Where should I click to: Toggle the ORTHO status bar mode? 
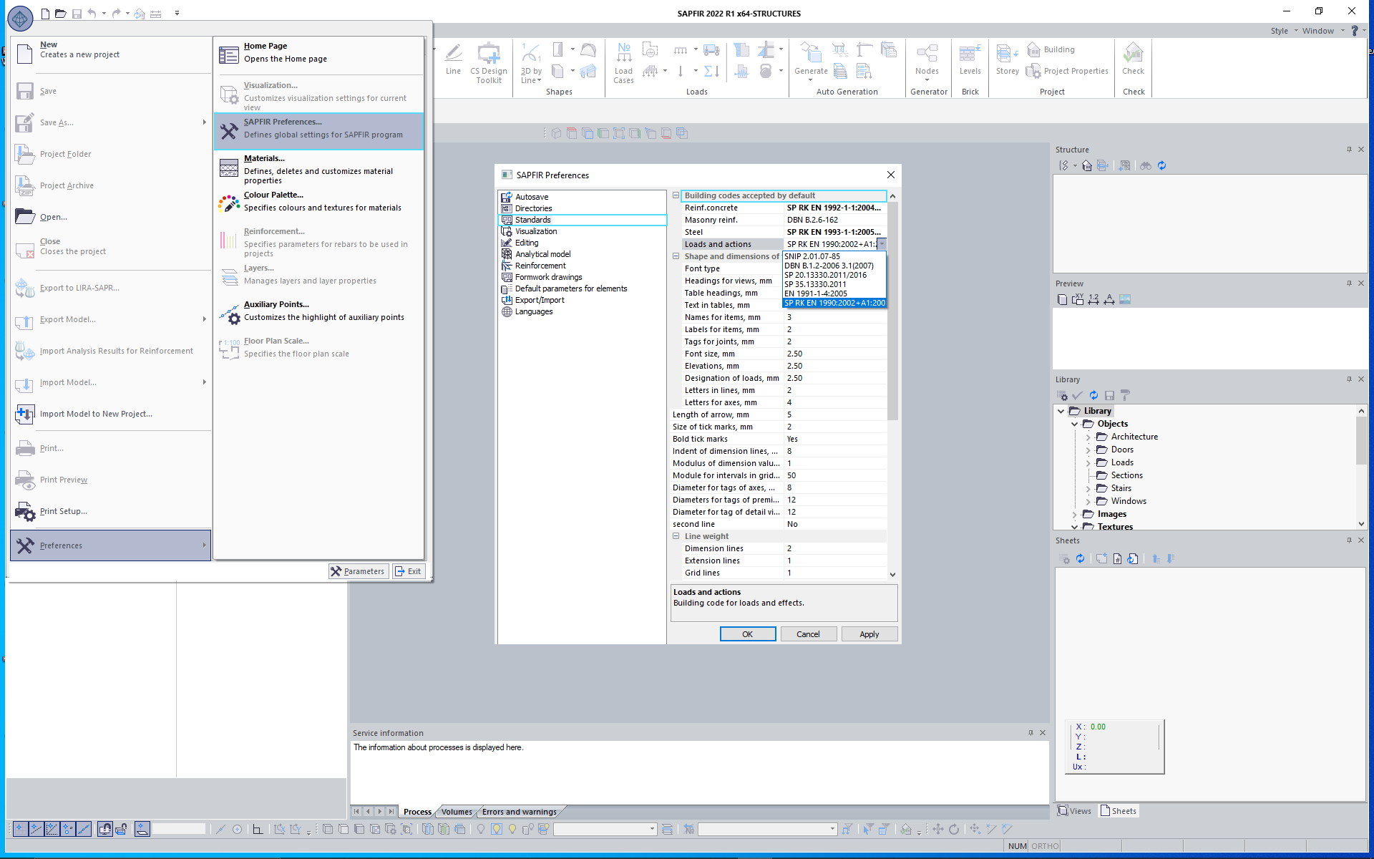(x=1045, y=846)
